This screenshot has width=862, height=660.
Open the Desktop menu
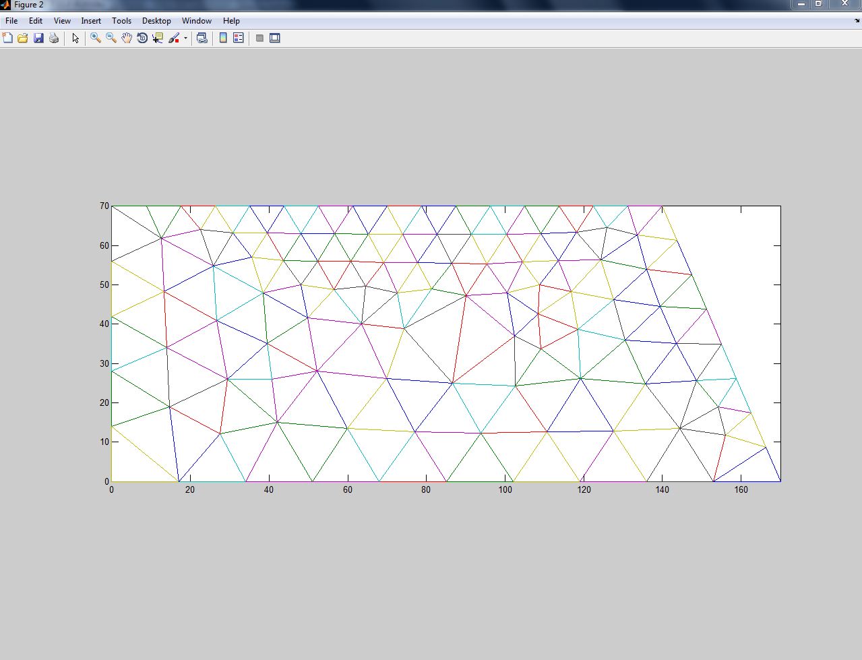pos(156,21)
